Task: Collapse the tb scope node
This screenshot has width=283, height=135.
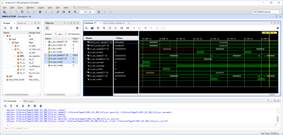Action: (x=4, y=36)
